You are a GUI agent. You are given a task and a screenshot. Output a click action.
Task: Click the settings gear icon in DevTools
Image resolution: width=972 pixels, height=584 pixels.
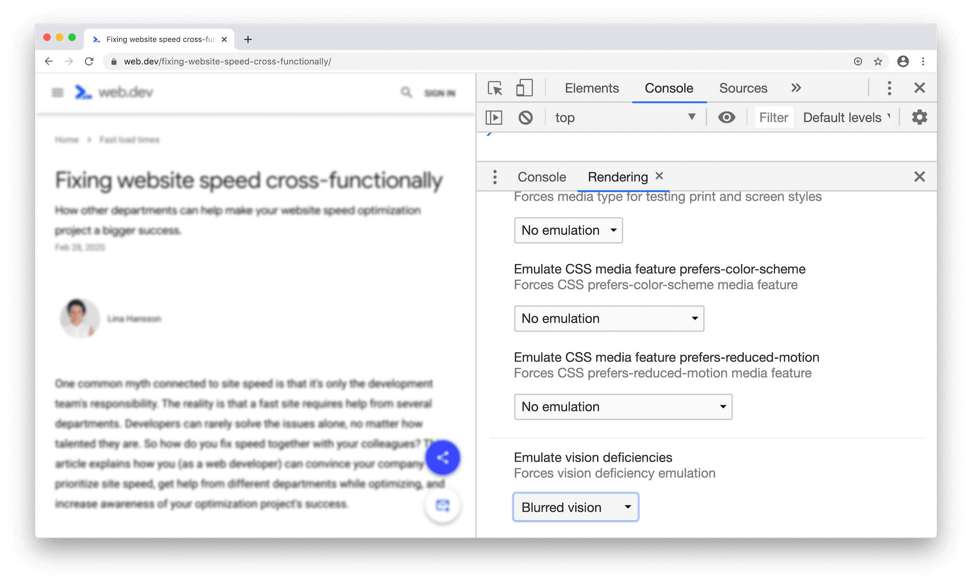(x=919, y=117)
